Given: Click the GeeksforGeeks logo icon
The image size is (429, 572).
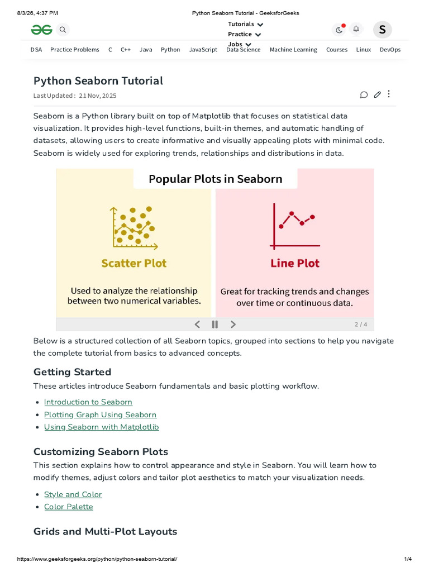Looking at the screenshot, I should tap(41, 30).
